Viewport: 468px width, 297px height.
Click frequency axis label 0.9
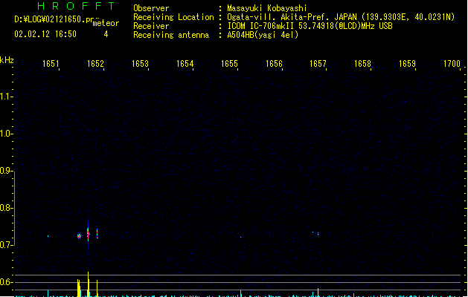[4, 171]
